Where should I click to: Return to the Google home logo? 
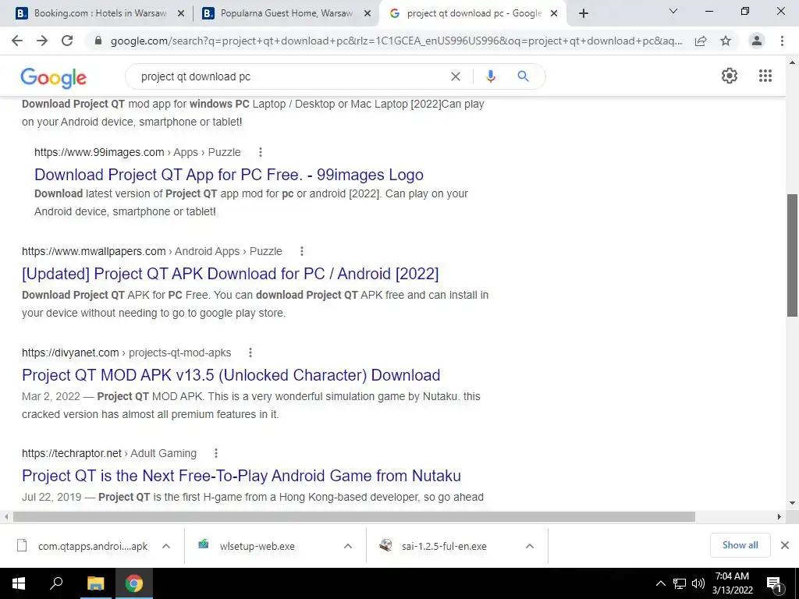[x=54, y=77]
